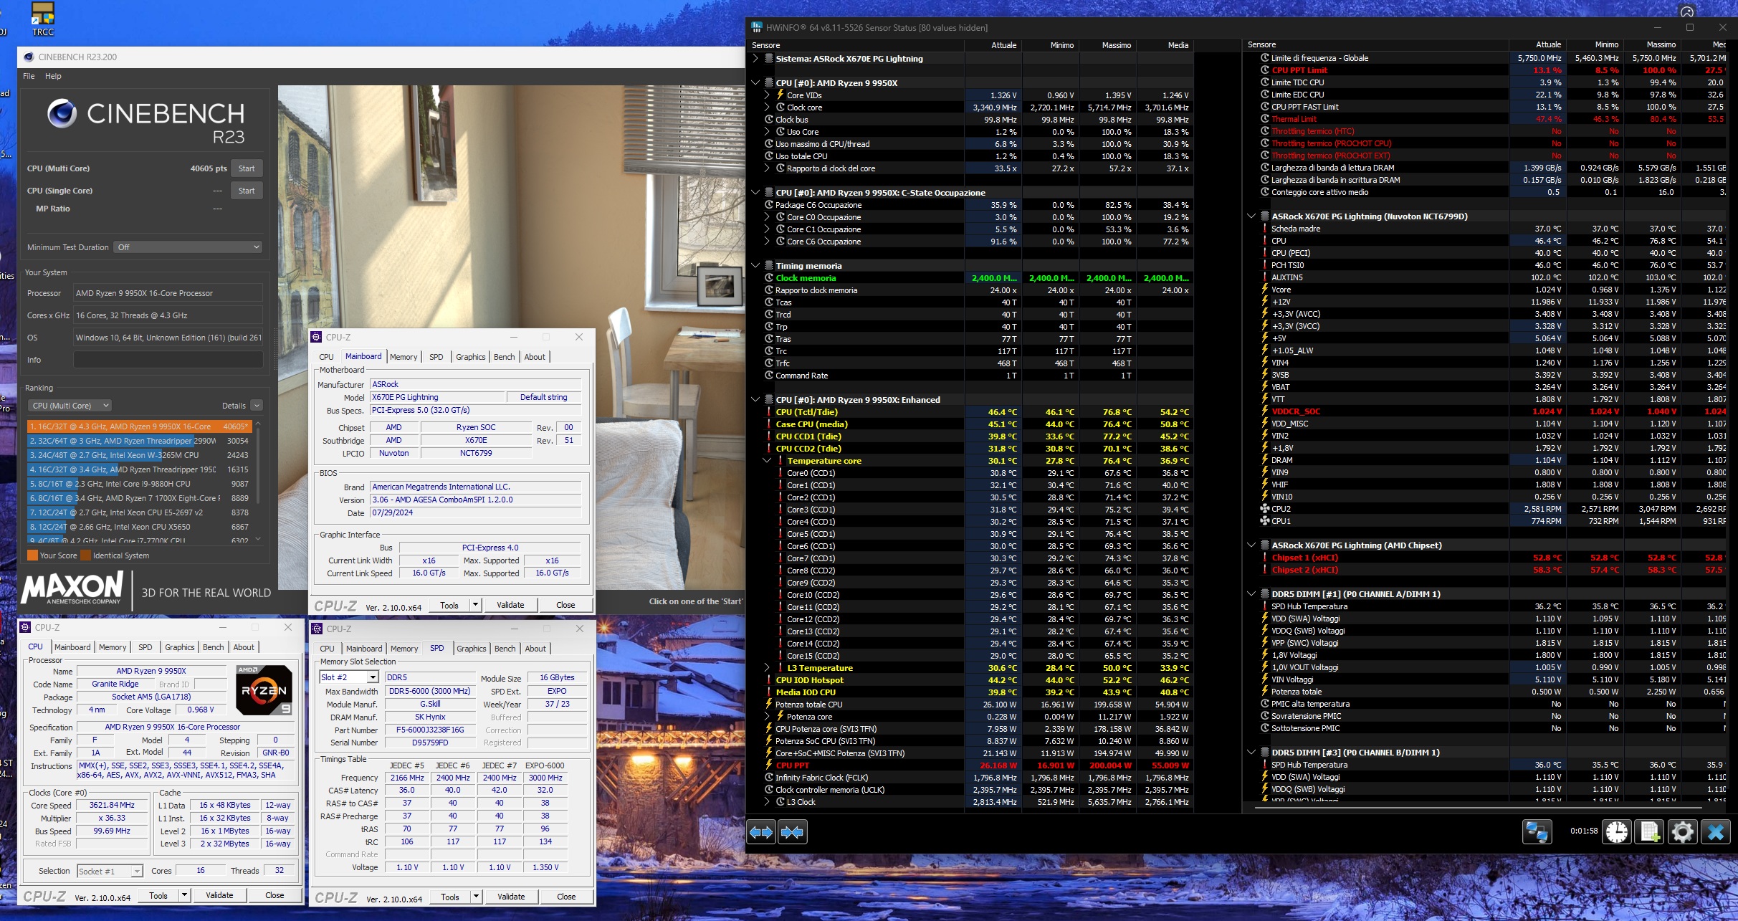The width and height of the screenshot is (1738, 921).
Task: Collapse the Temperature core tree
Action: (767, 461)
